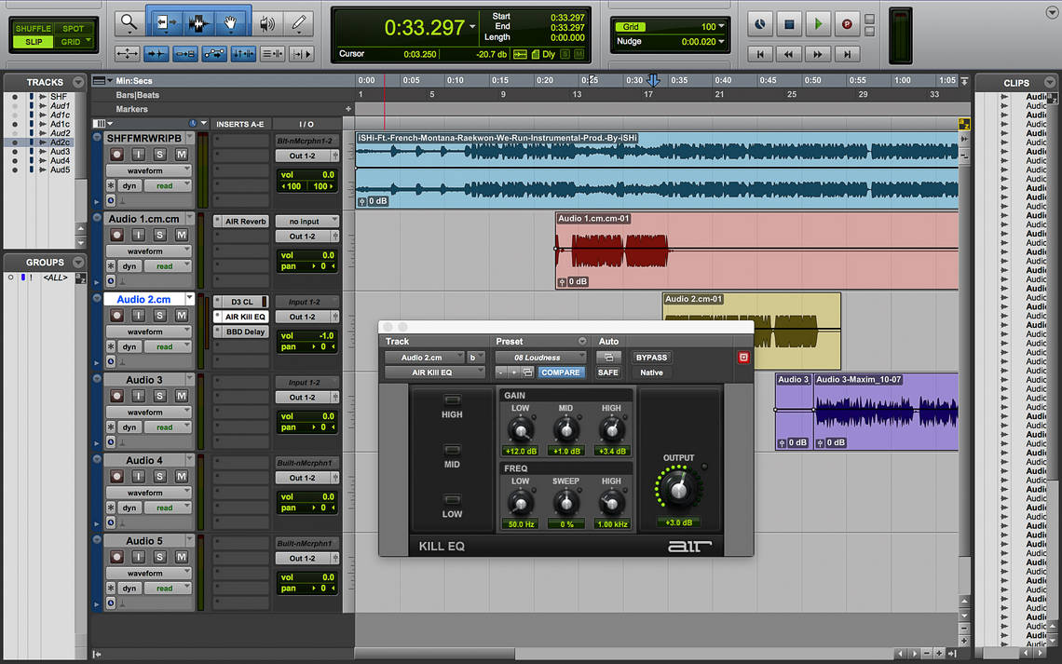This screenshot has height=664, width=1062.
Task: Select Ad2c in the Tracks list
Action: [60, 142]
